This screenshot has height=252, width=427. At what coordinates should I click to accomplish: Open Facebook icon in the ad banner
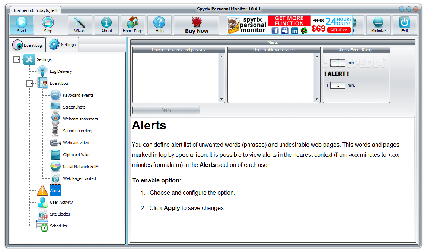[x=275, y=30]
